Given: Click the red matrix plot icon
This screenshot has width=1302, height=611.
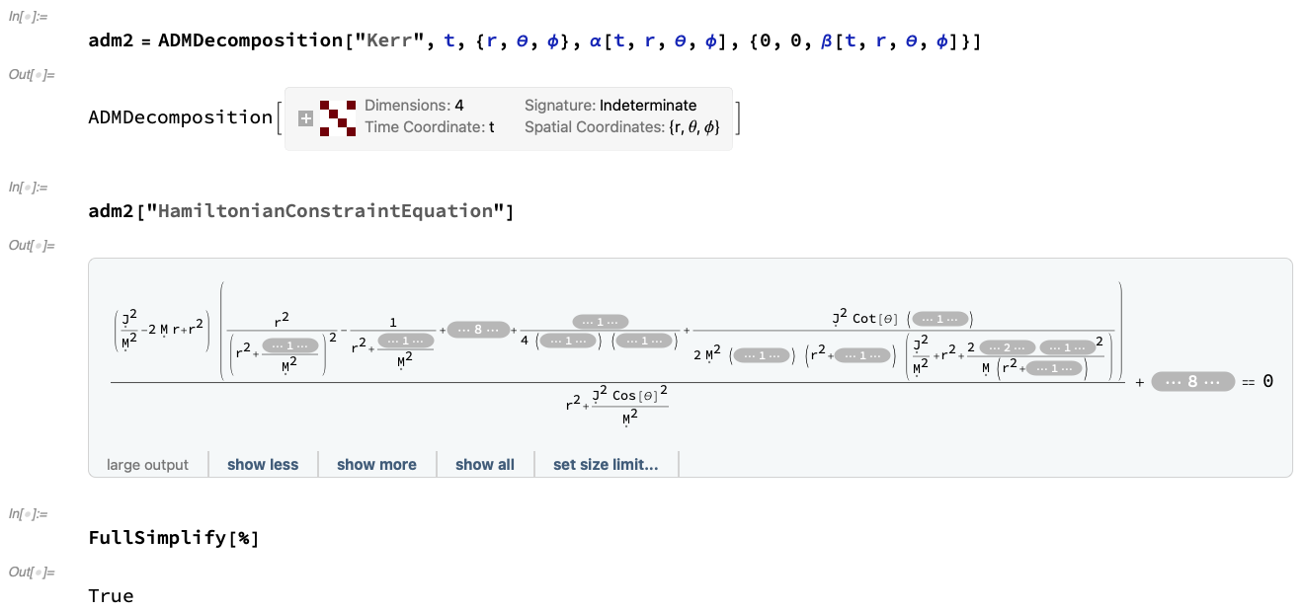Looking at the screenshot, I should tap(338, 117).
